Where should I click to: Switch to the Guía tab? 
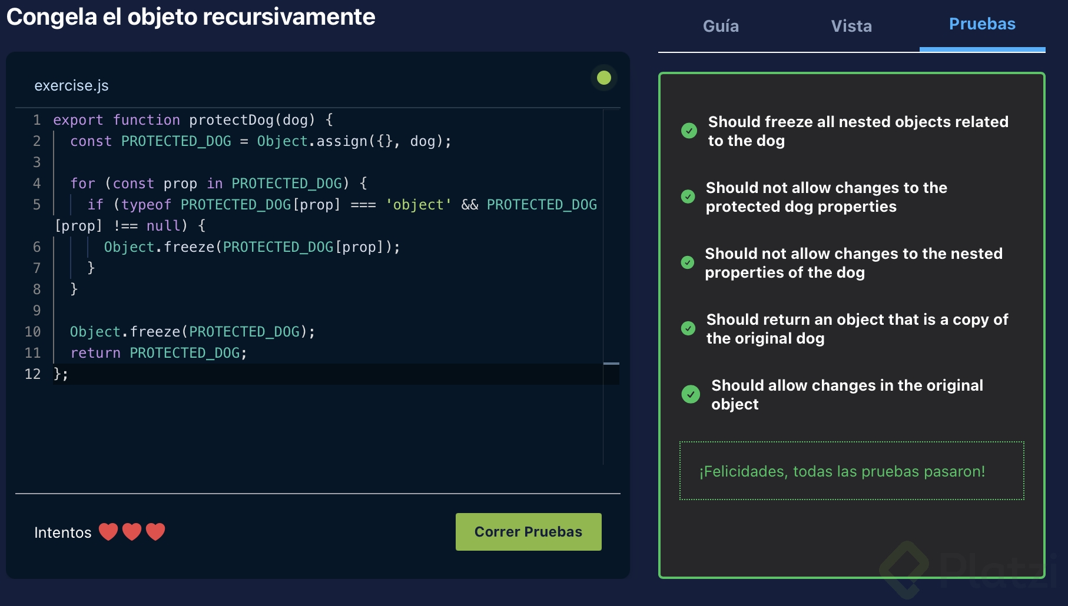pos(721,26)
